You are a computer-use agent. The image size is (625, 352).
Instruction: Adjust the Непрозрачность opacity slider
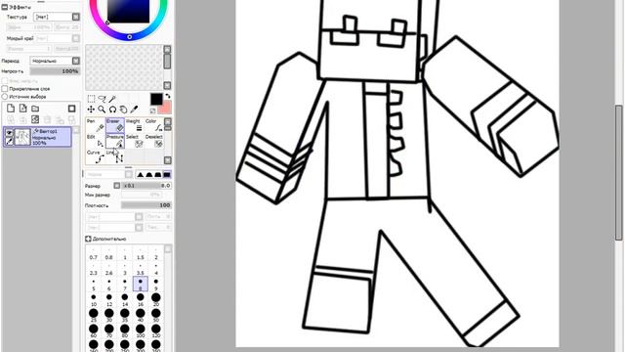55,71
